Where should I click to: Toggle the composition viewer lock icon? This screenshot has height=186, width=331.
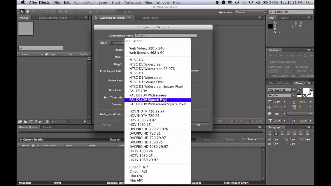(96, 18)
